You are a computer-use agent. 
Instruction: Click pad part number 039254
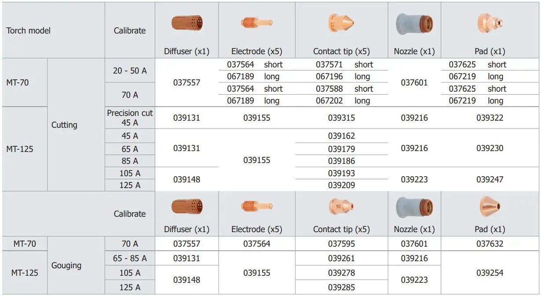click(490, 273)
